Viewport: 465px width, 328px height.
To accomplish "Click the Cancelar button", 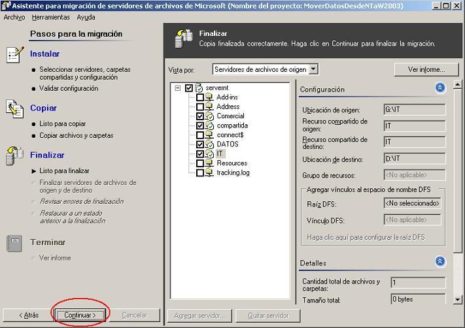I will [134, 316].
